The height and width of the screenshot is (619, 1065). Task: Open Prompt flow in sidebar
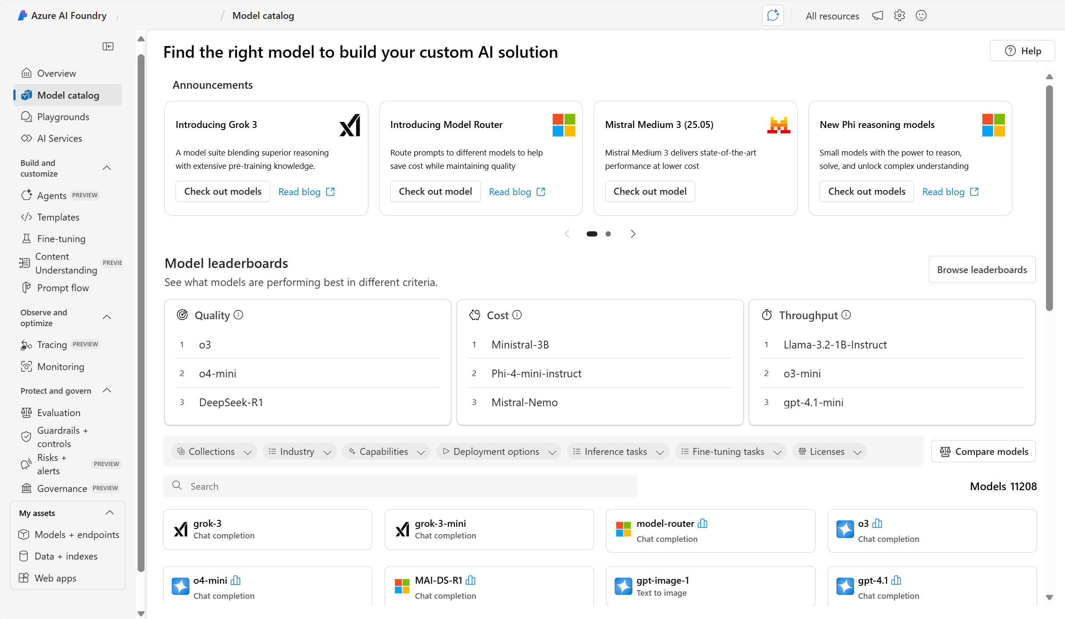coord(68,288)
